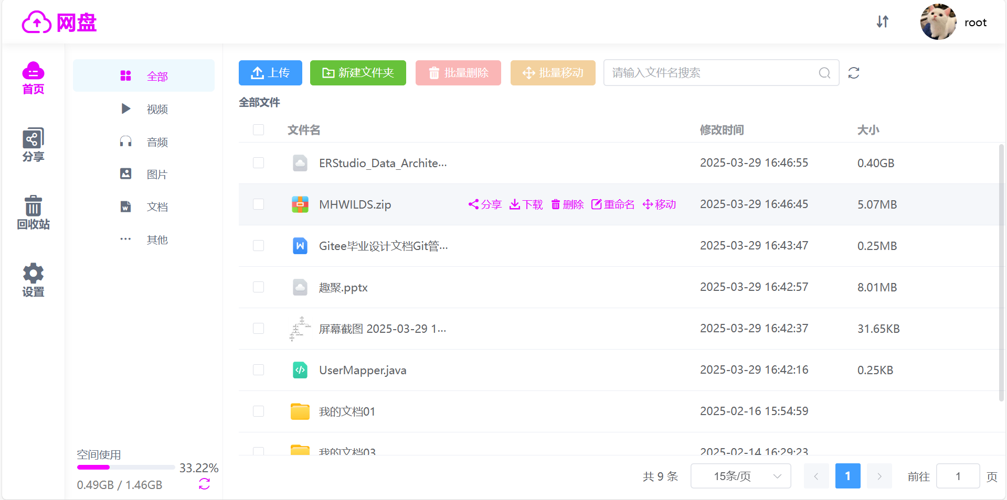Click the root user avatar
The image size is (1007, 500).
(938, 22)
